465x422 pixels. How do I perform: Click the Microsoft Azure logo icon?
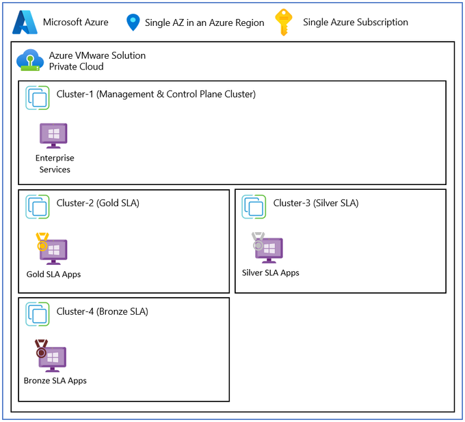(x=25, y=23)
